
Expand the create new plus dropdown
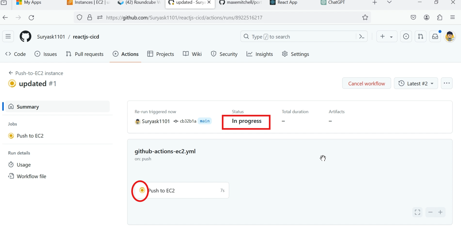click(x=387, y=36)
